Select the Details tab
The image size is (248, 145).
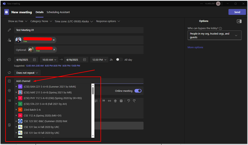(39, 12)
